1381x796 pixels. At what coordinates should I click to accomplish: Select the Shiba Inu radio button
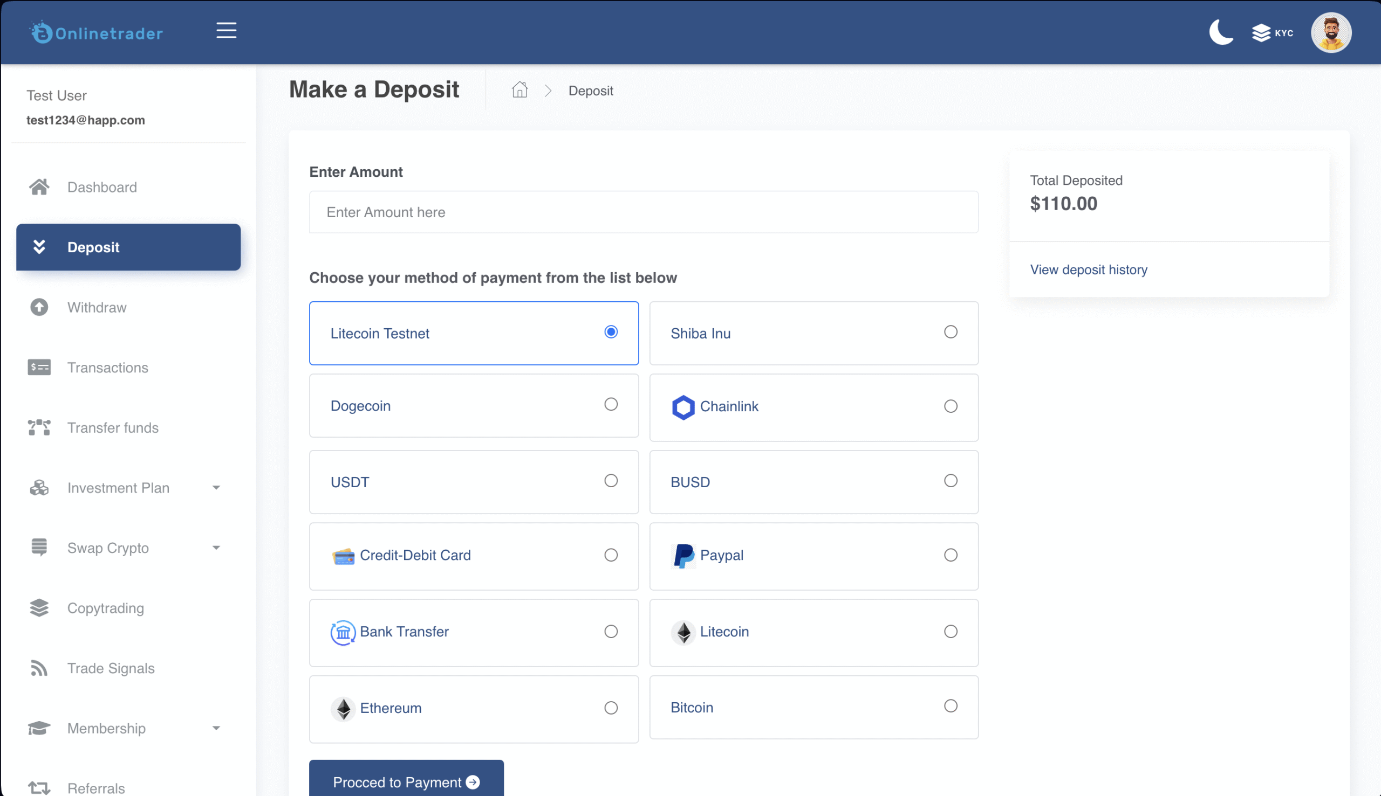(x=951, y=331)
